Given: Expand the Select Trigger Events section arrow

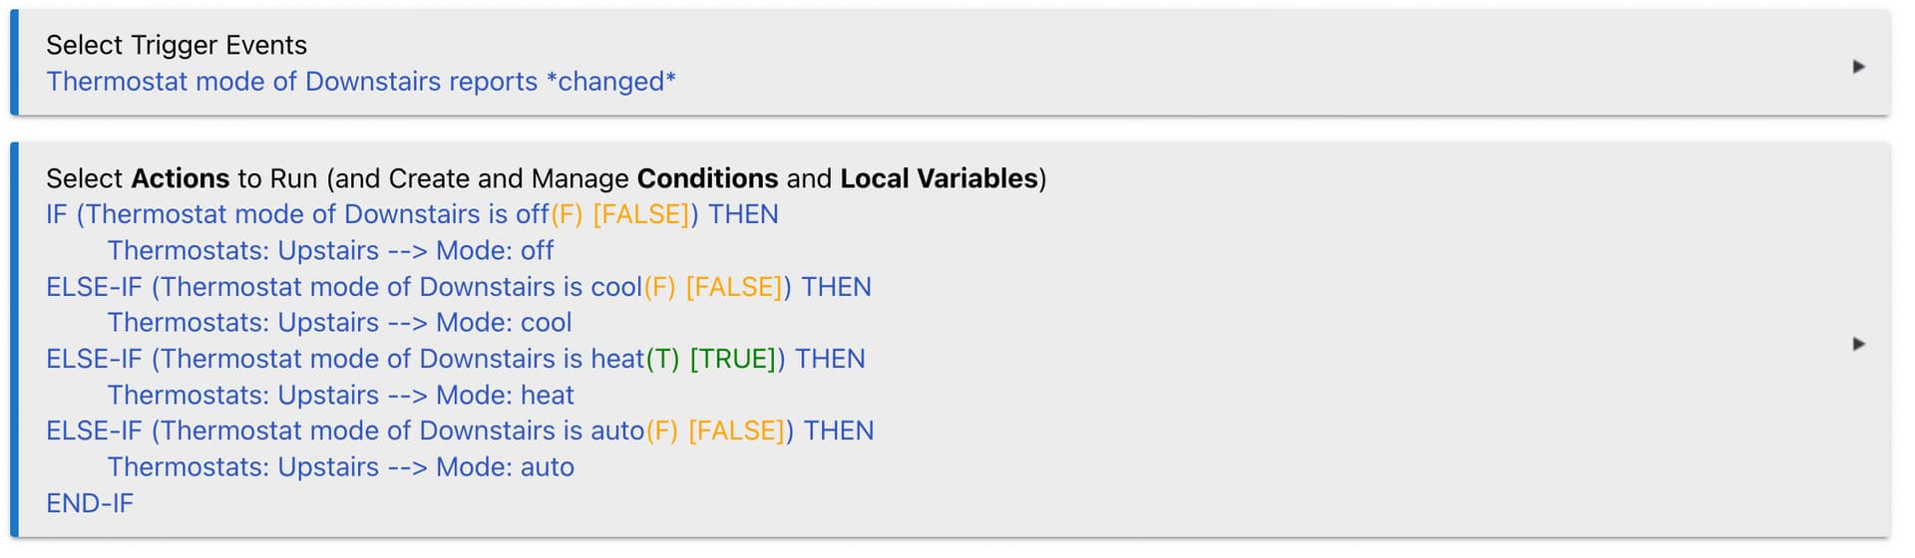Looking at the screenshot, I should point(1858,67).
